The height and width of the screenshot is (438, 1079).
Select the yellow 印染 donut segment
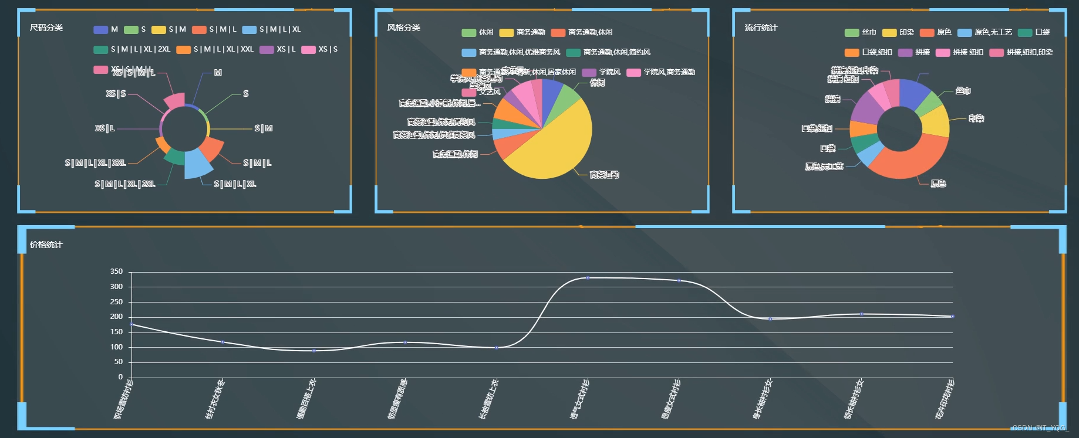click(x=936, y=121)
